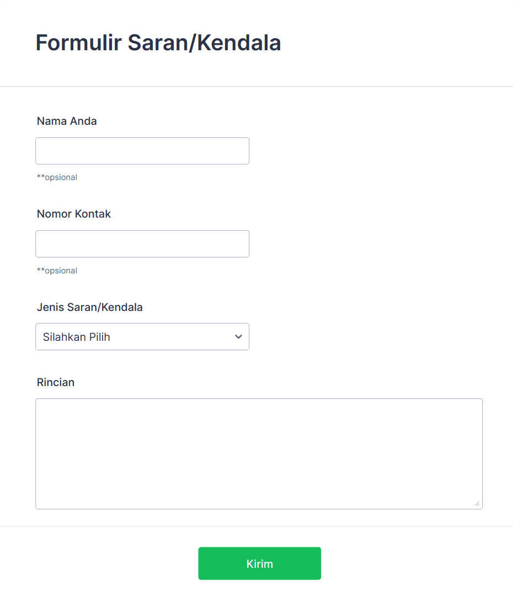Click the Nama Anda label
This screenshot has width=513, height=607.
coord(67,121)
